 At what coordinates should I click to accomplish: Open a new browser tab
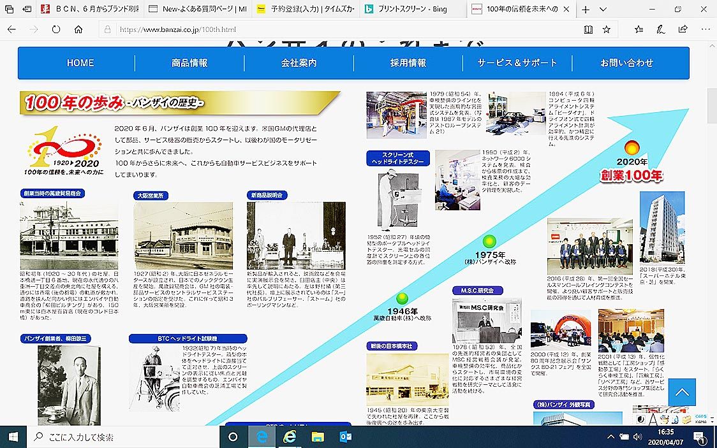pyautogui.click(x=586, y=9)
